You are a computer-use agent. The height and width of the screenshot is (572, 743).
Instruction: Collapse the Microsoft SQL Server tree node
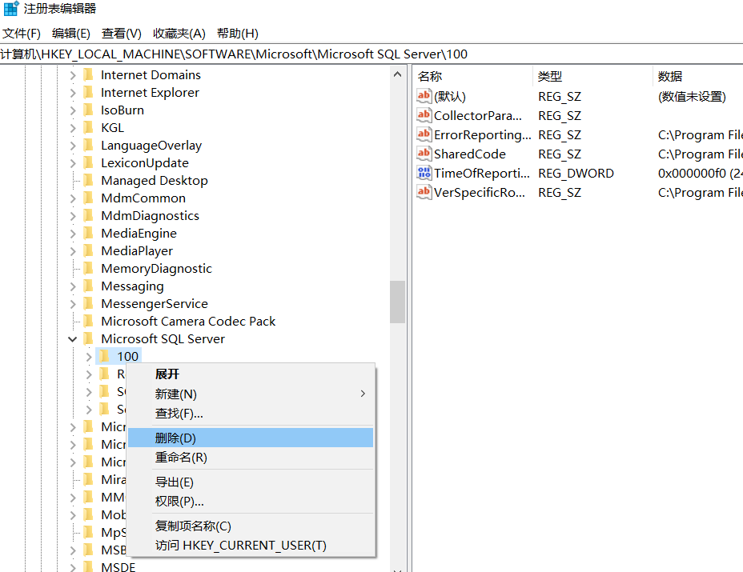click(73, 339)
